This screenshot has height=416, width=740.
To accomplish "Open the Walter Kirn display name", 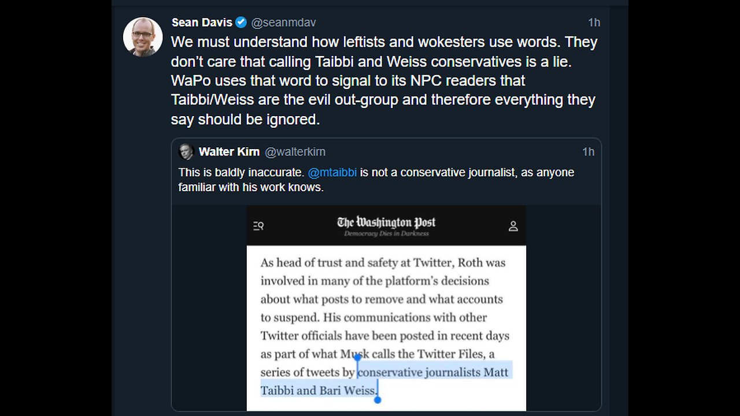I will click(x=229, y=152).
